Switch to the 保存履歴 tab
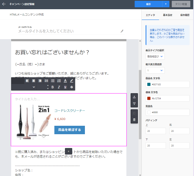194x176 pixels. point(185,15)
